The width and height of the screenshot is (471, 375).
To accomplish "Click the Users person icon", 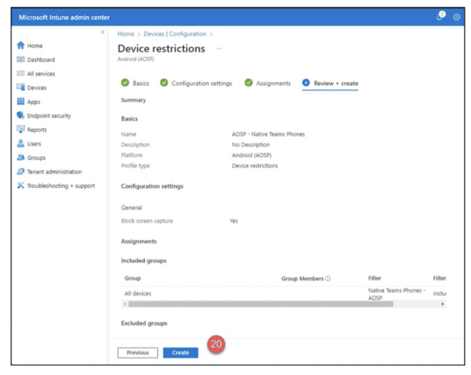I will (20, 143).
